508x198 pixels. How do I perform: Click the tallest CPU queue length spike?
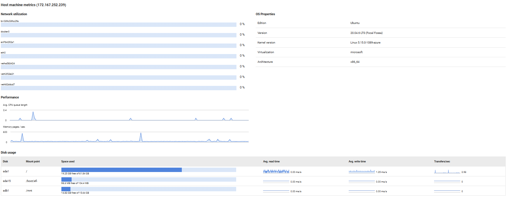click(33, 115)
